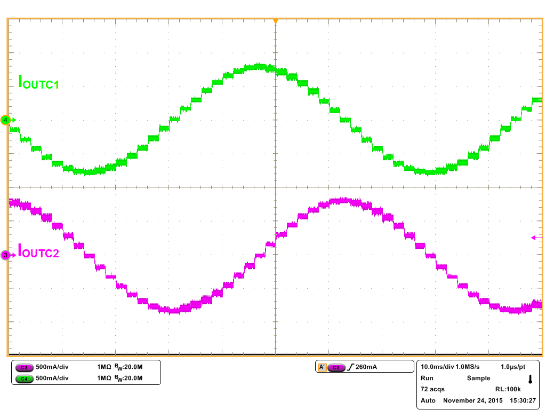Screen dimensions: 546x410
Task: Click the green C4 channel badge
Action: 23,379
